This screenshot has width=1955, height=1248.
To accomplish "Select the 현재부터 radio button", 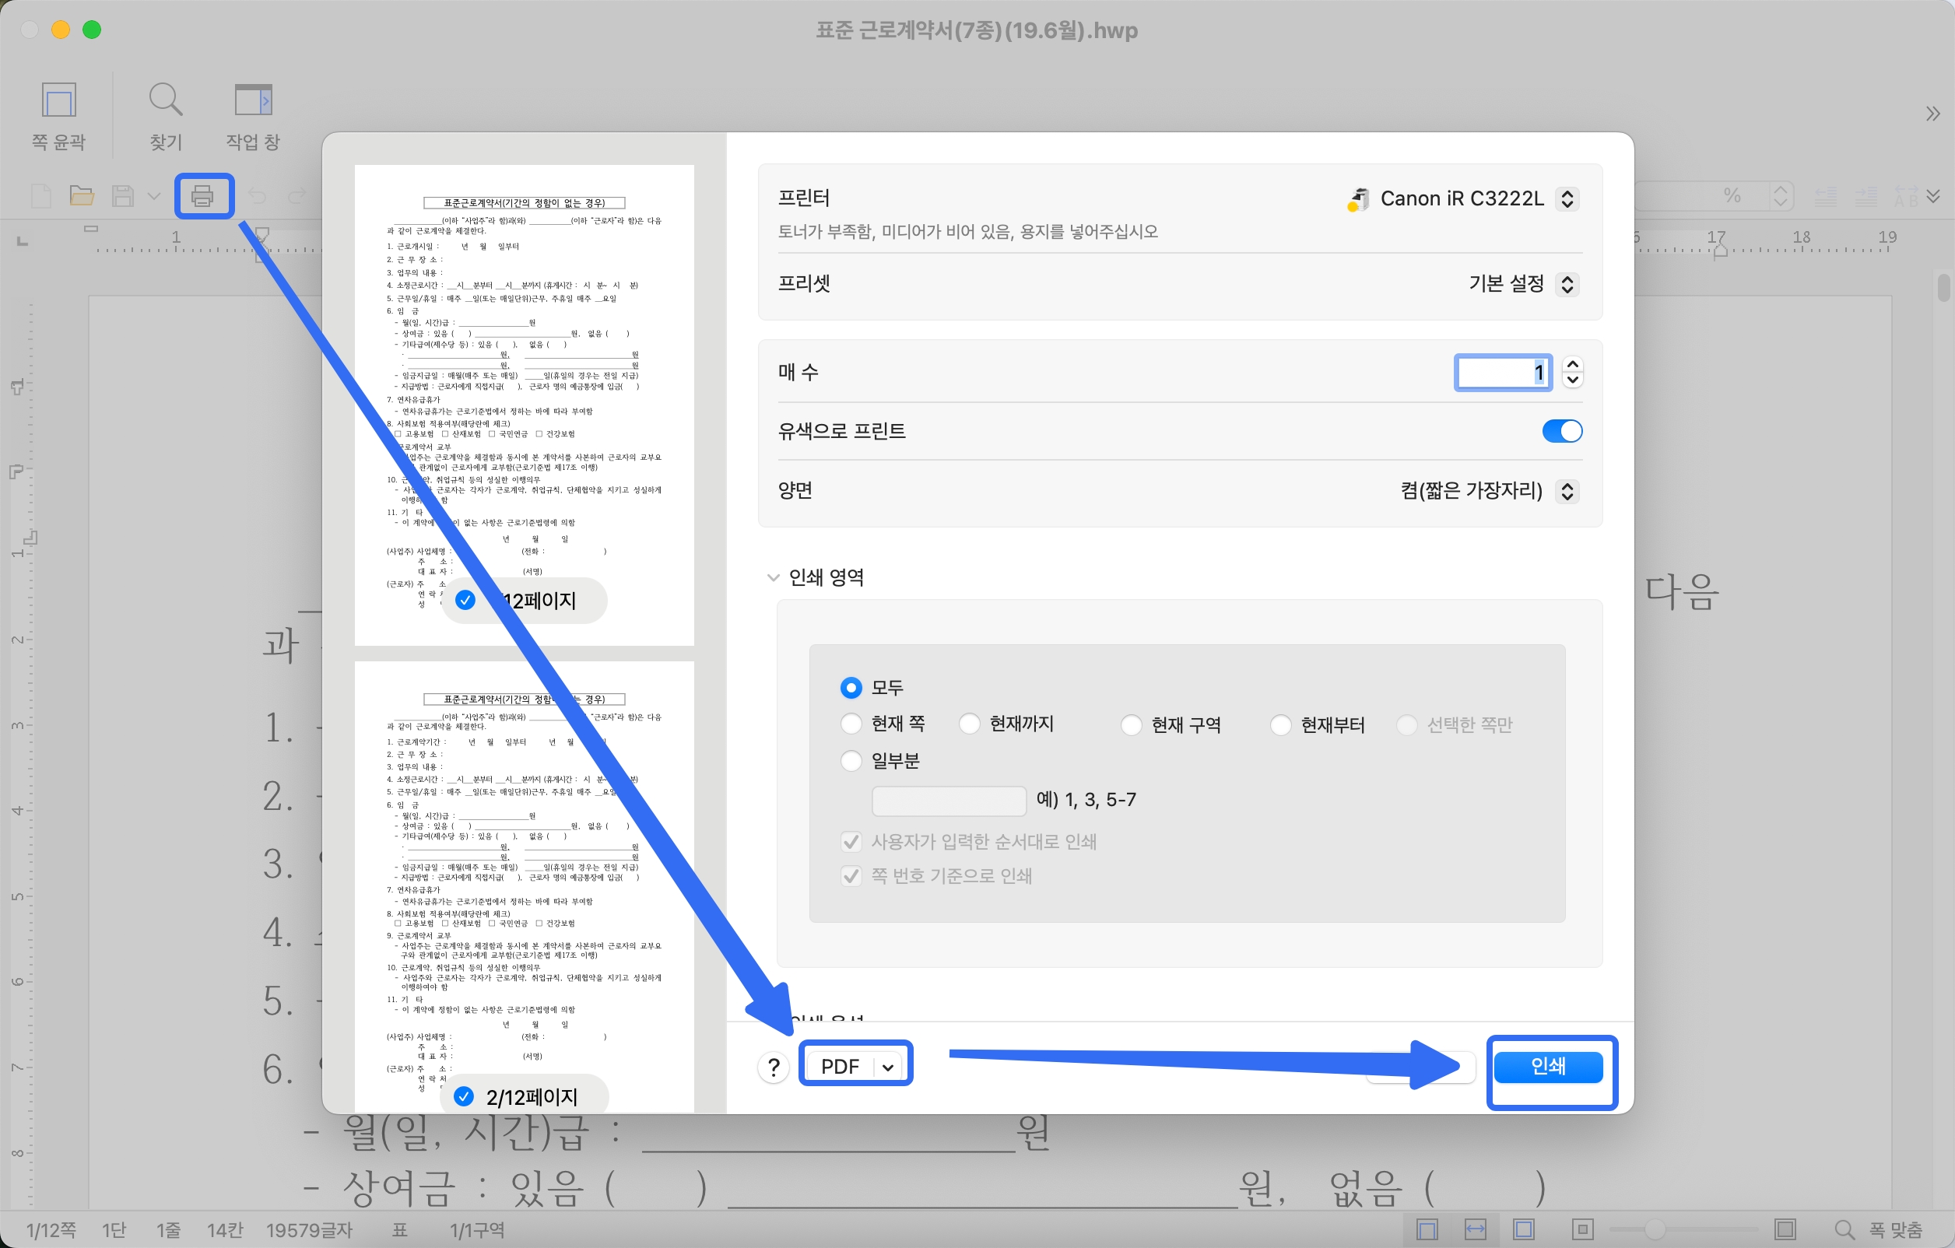I will [x=1280, y=724].
